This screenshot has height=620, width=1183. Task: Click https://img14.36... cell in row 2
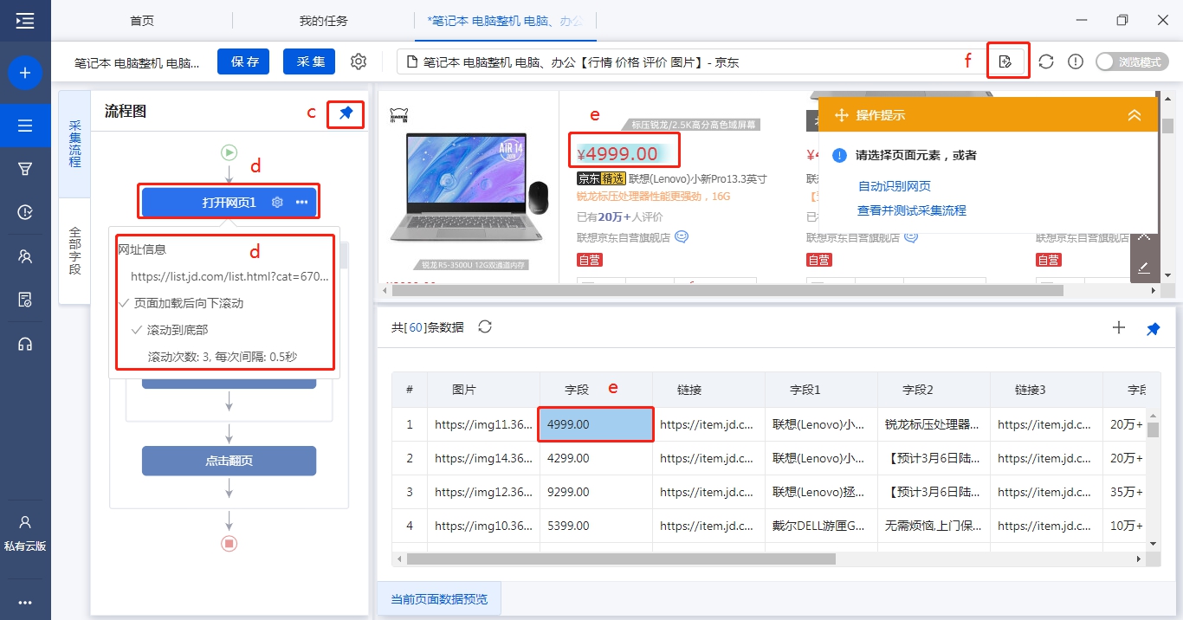483,458
